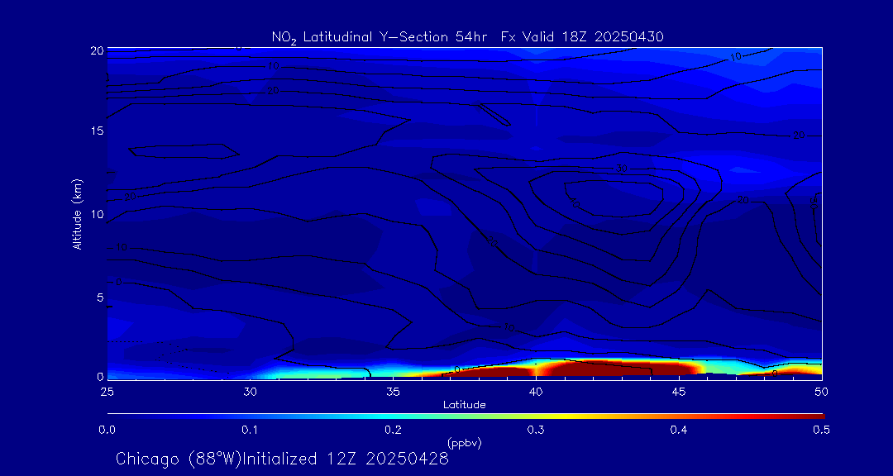Click the color bar value 0.3

pyautogui.click(x=536, y=430)
